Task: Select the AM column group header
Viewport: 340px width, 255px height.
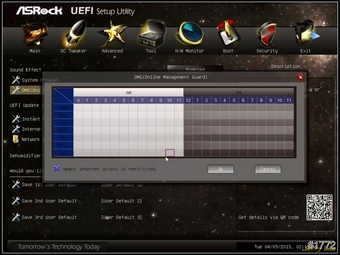Action: (128, 92)
